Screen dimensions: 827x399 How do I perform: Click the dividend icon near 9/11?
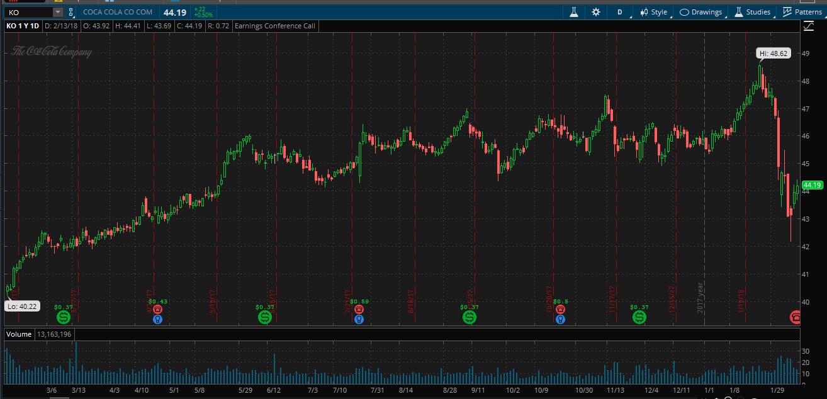point(470,317)
